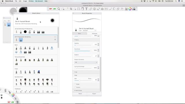
Task: Open the Copic Color Library icon
Action: [134, 9]
